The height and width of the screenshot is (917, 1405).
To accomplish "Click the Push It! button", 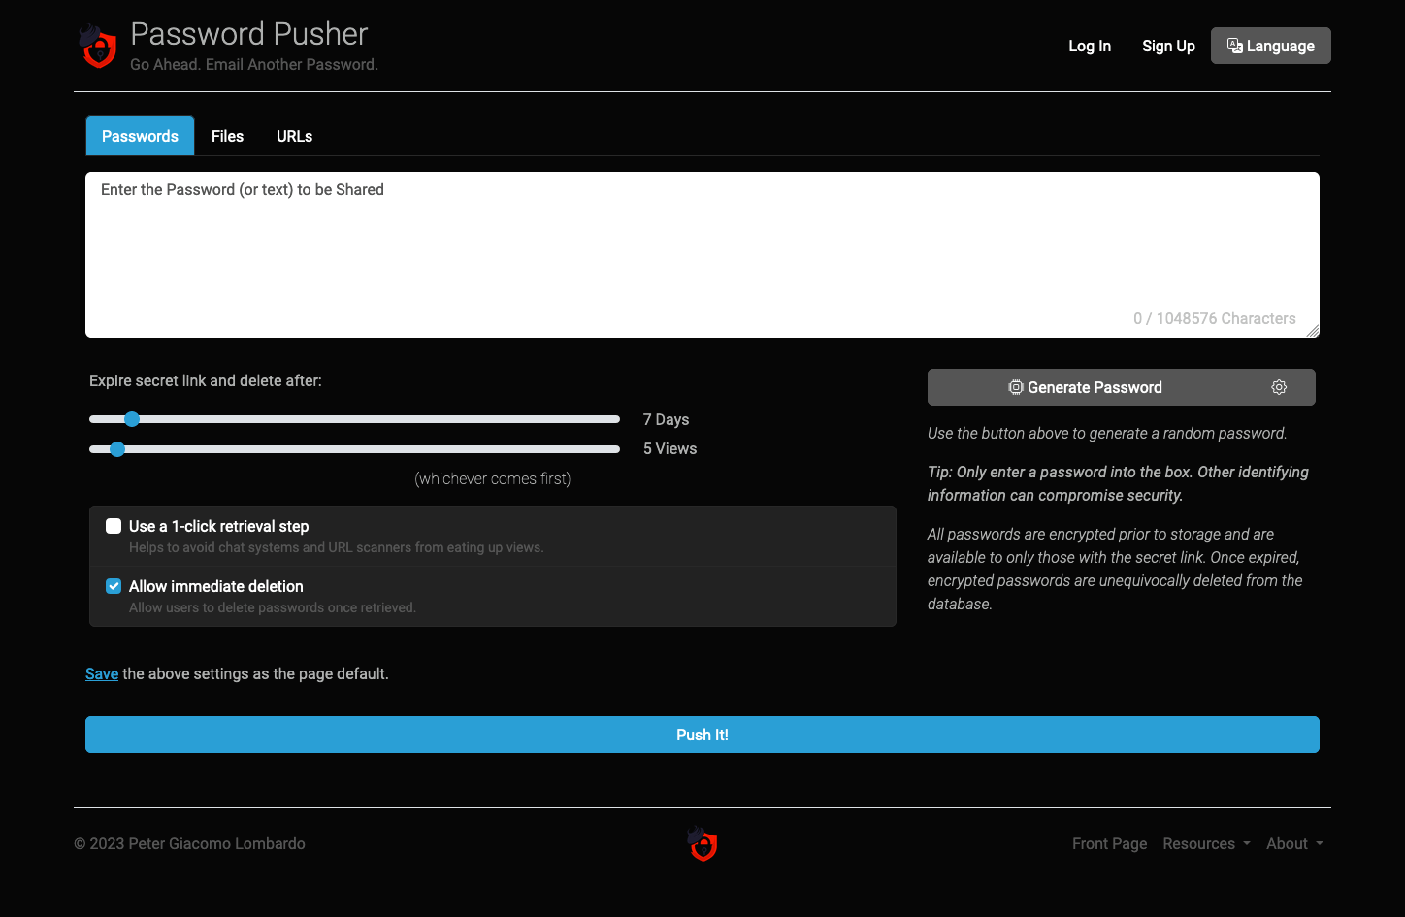I will click(x=702, y=735).
